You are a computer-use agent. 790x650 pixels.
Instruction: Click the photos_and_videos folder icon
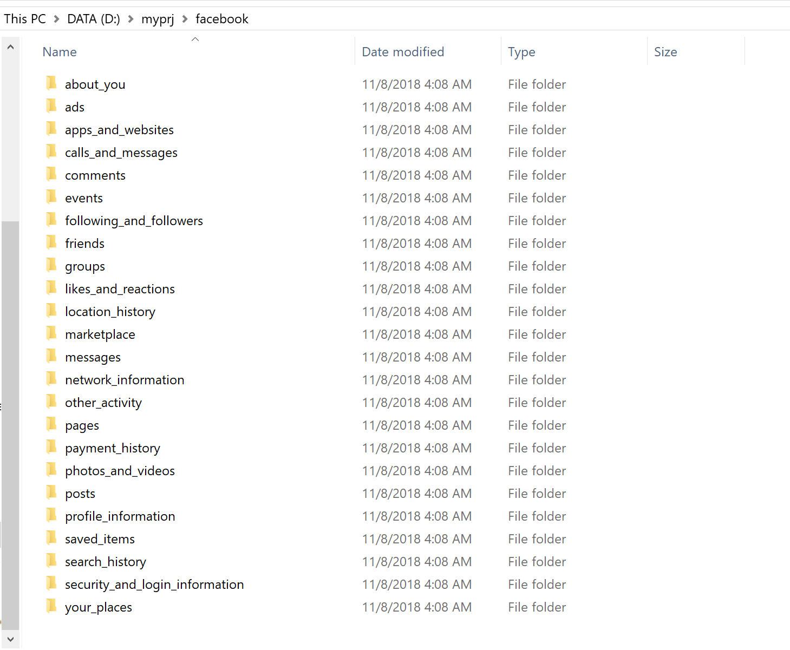51,469
